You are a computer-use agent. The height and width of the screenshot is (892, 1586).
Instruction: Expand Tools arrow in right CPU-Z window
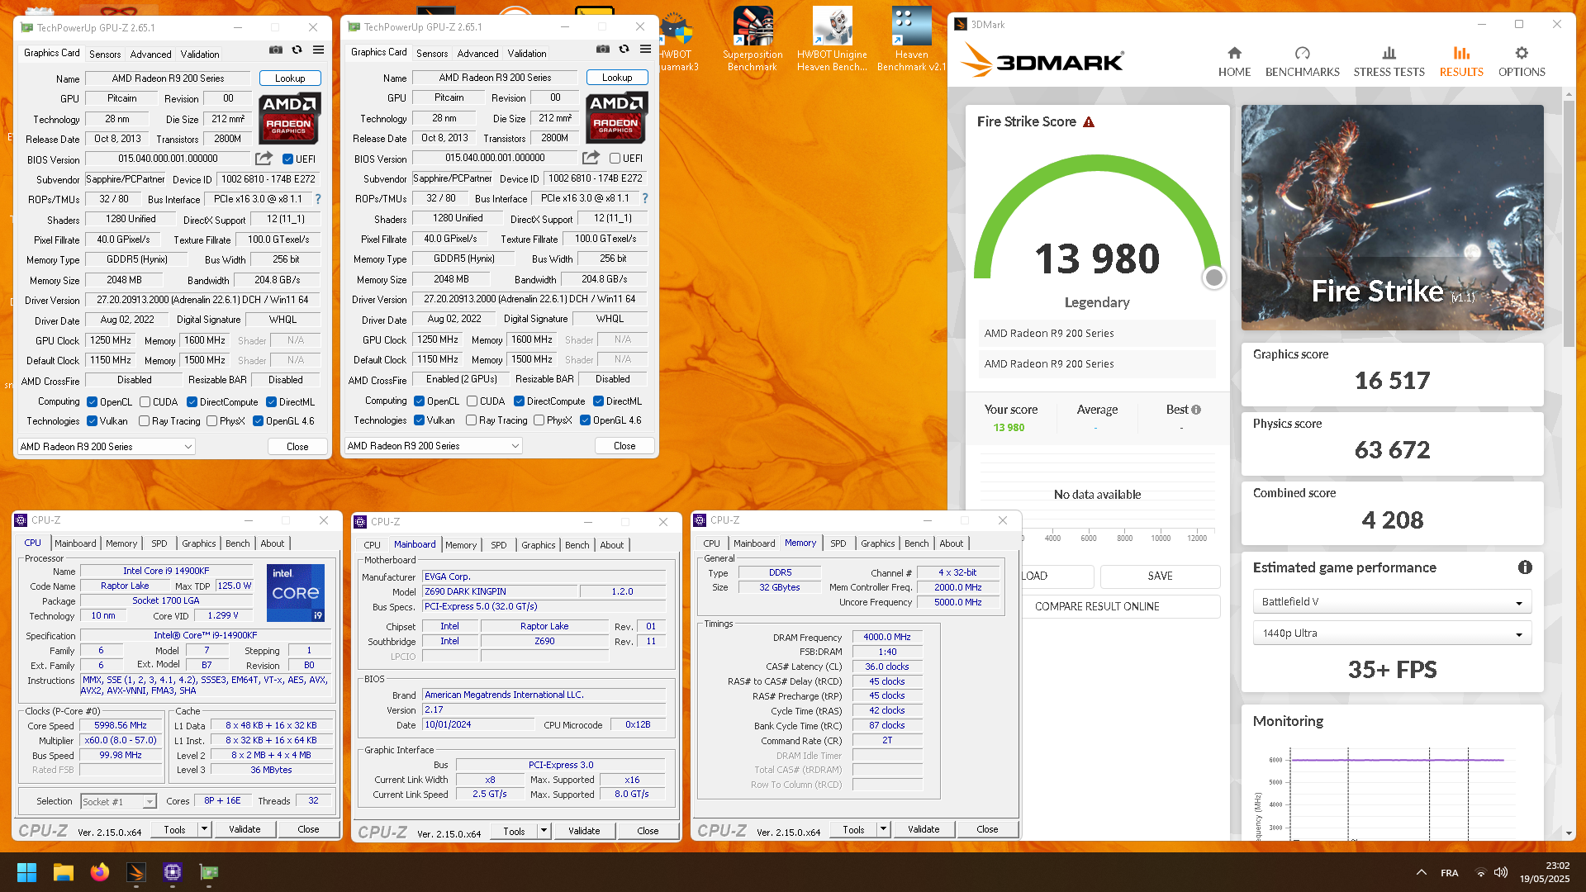click(883, 829)
